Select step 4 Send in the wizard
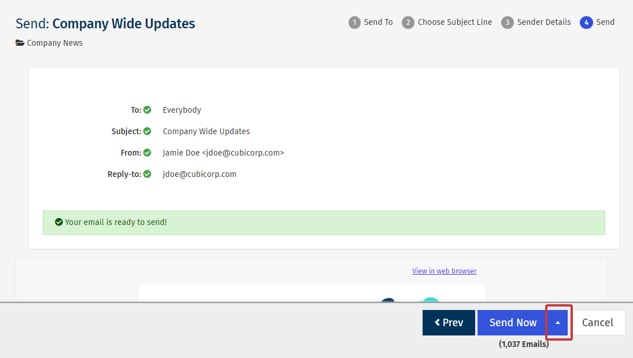Screen dimensions: 633x358 [x=597, y=23]
